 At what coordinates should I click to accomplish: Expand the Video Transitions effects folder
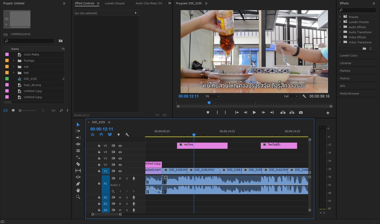coord(340,42)
